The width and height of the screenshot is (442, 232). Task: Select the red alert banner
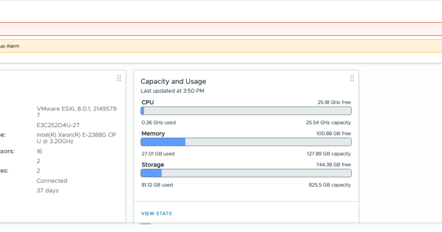(x=221, y=29)
